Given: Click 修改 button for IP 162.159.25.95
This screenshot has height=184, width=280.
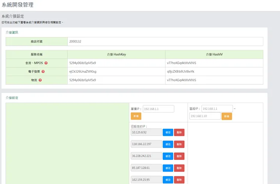Looking at the screenshot, I should pos(168,180).
